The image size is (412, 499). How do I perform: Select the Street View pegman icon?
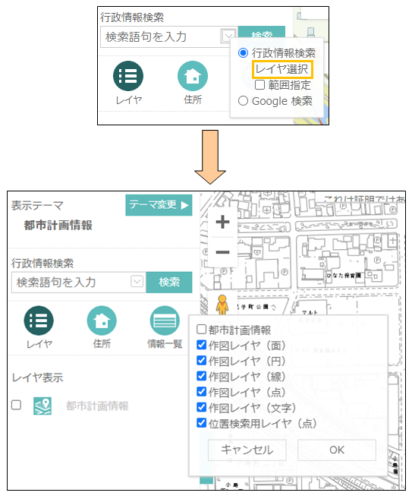click(222, 305)
